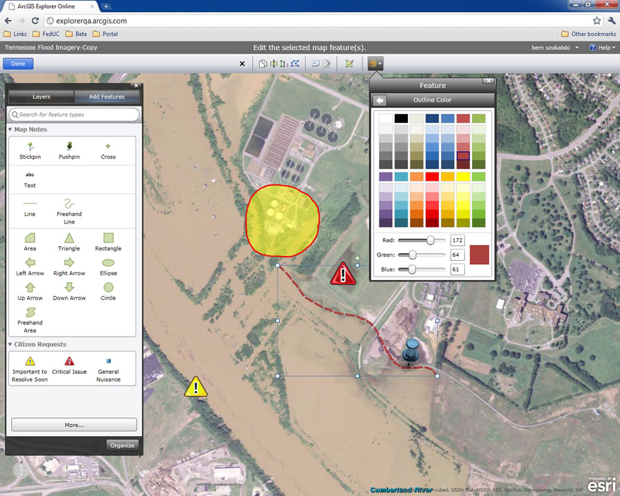Image resolution: width=620 pixels, height=496 pixels.
Task: Click the edit shape pencil icon
Action: [349, 63]
